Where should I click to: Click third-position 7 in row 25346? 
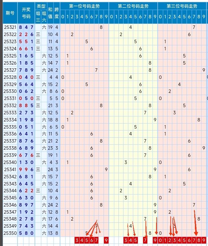click(194, 205)
